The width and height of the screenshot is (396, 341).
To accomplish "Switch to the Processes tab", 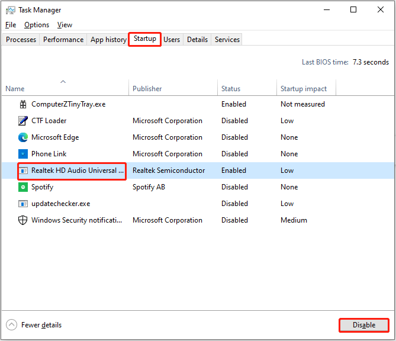I will pyautogui.click(x=21, y=40).
